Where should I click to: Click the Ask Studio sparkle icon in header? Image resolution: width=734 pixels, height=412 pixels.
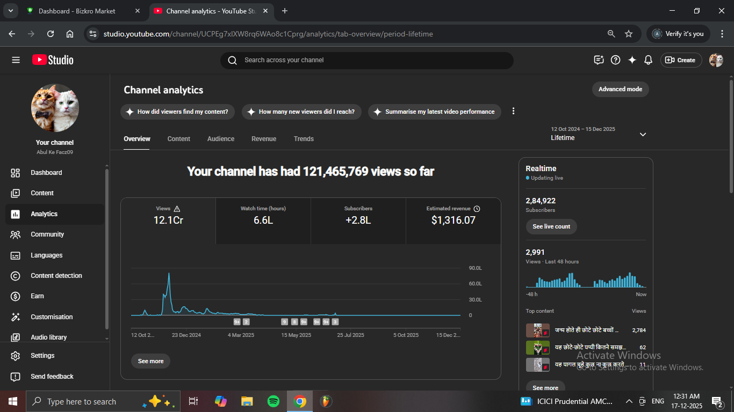(x=632, y=60)
